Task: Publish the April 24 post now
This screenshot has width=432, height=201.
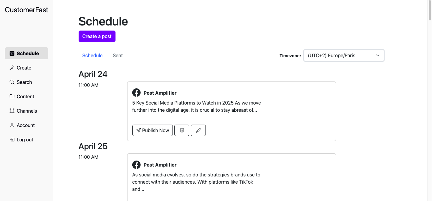Action: tap(152, 130)
